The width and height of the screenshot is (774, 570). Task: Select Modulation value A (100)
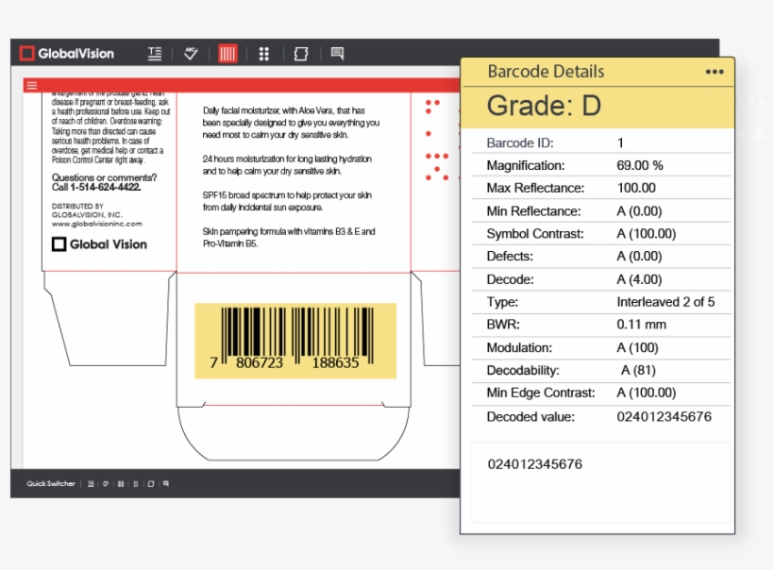637,347
